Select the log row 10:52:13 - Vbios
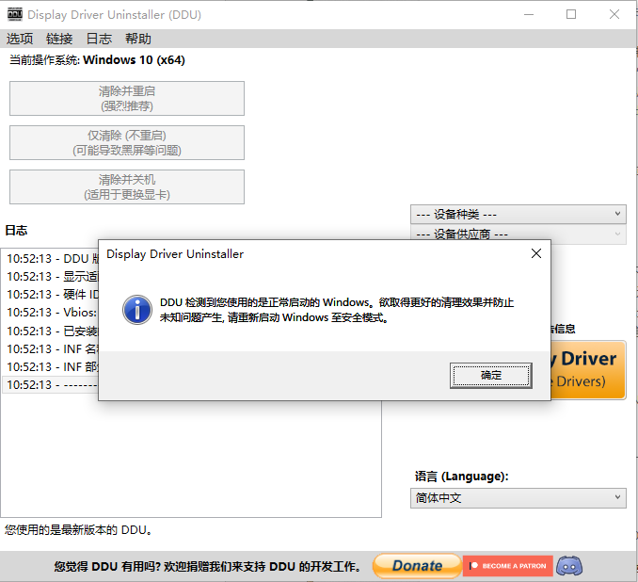This screenshot has height=582, width=638. (52, 313)
